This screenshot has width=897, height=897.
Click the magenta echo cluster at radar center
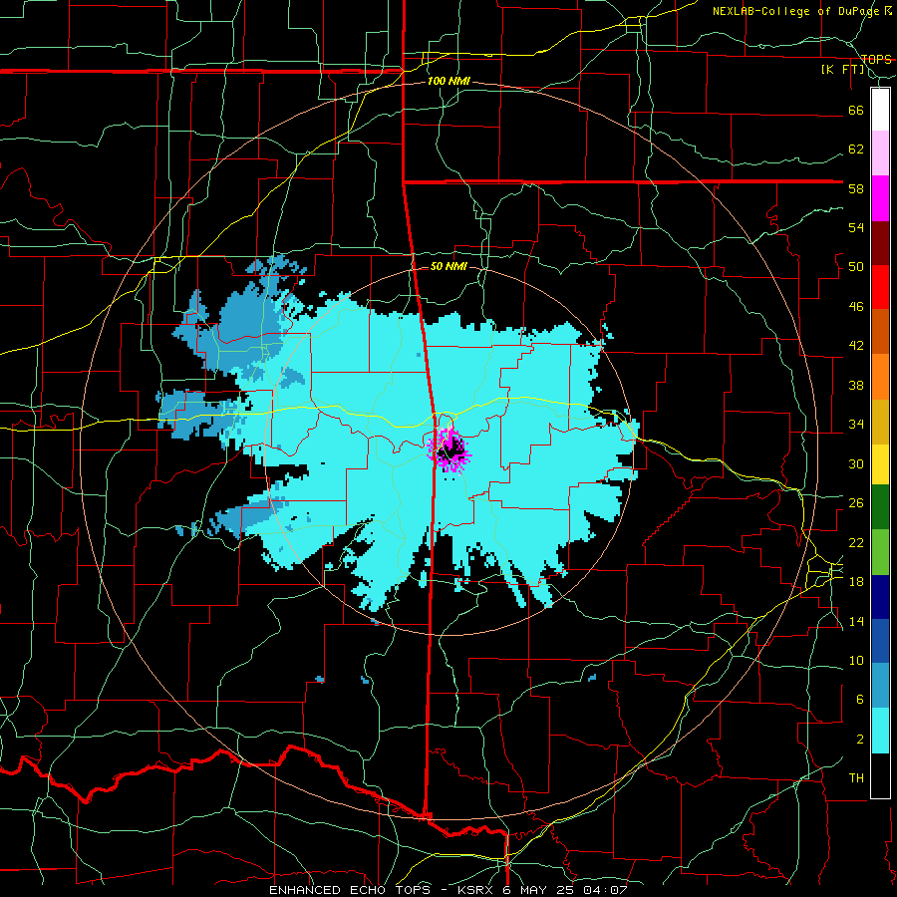point(449,449)
